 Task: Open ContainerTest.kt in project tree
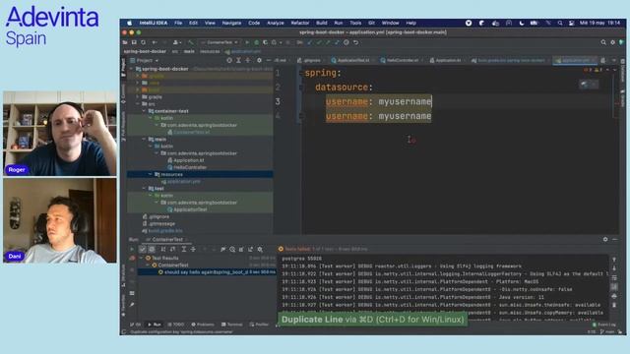188,132
